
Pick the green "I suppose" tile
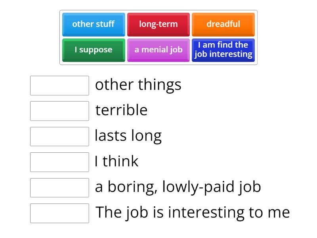coord(93,50)
